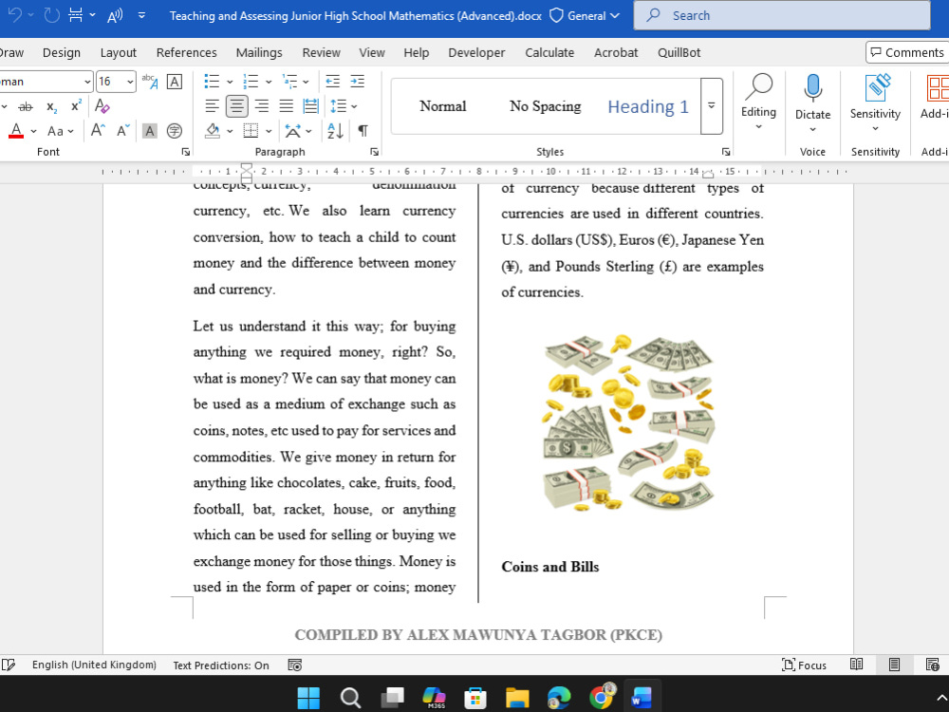This screenshot has height=712, width=949.
Task: Click the Increase Font Size icon
Action: [98, 131]
